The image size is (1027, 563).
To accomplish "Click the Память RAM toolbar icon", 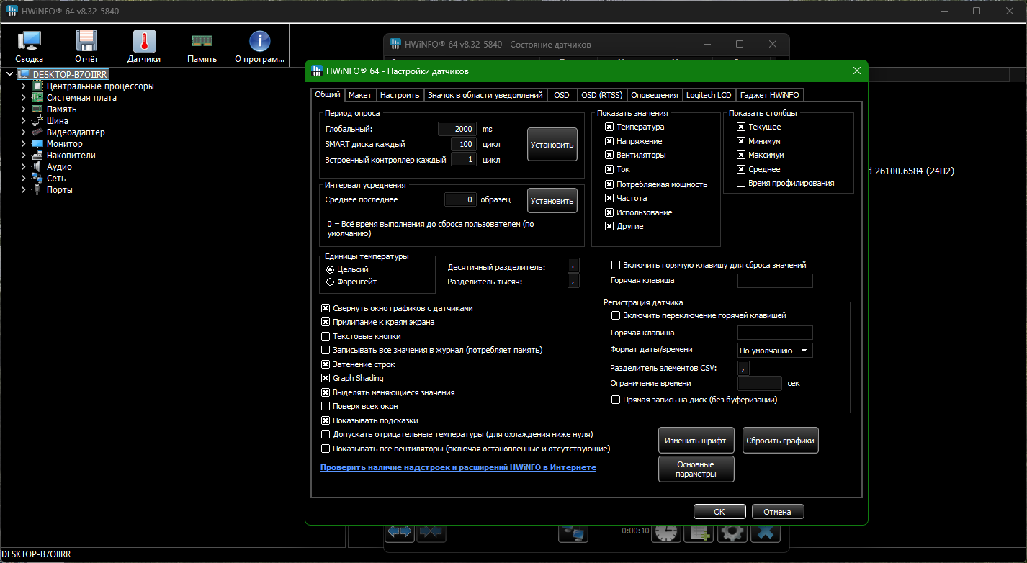I will [202, 46].
